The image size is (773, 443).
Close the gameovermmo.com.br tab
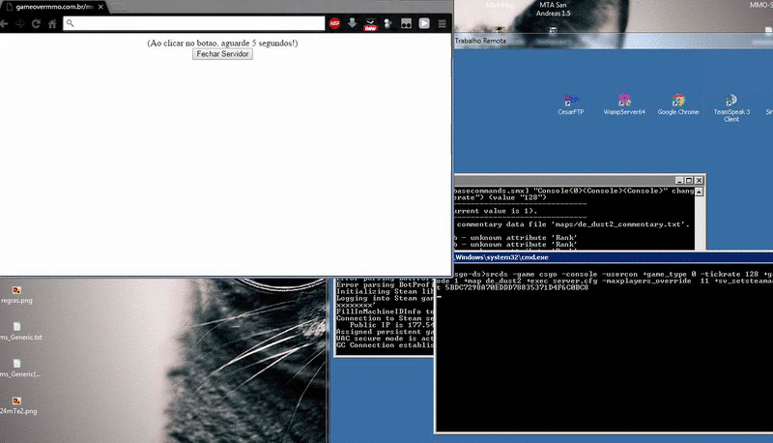coord(100,7)
